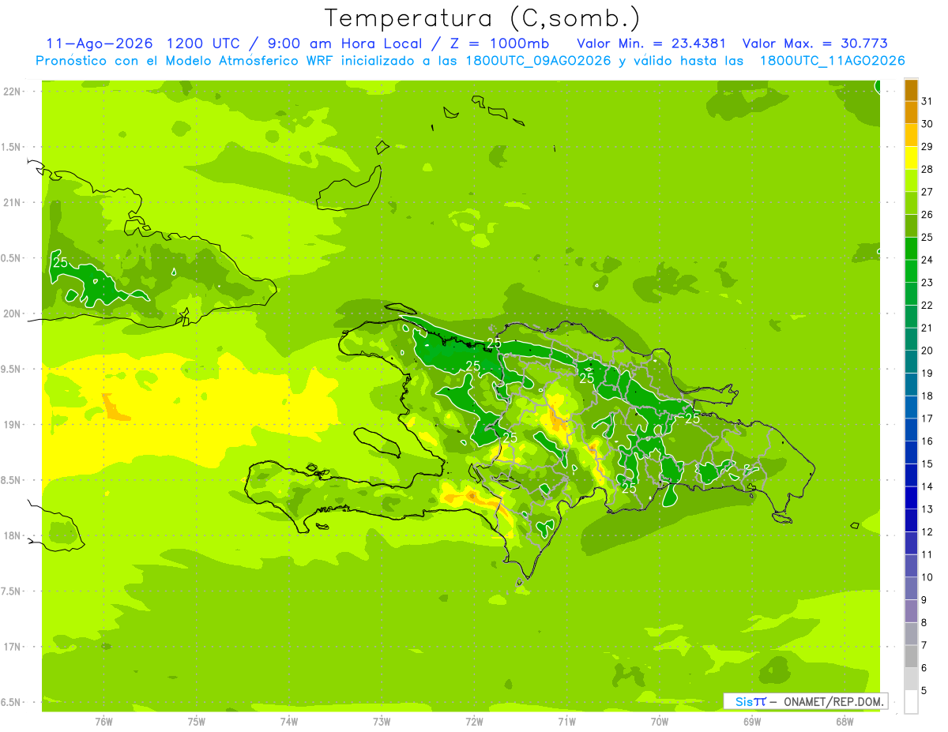Image resolution: width=948 pixels, height=732 pixels.
Task: Click the legend value "18"
Action: pyautogui.click(x=927, y=396)
